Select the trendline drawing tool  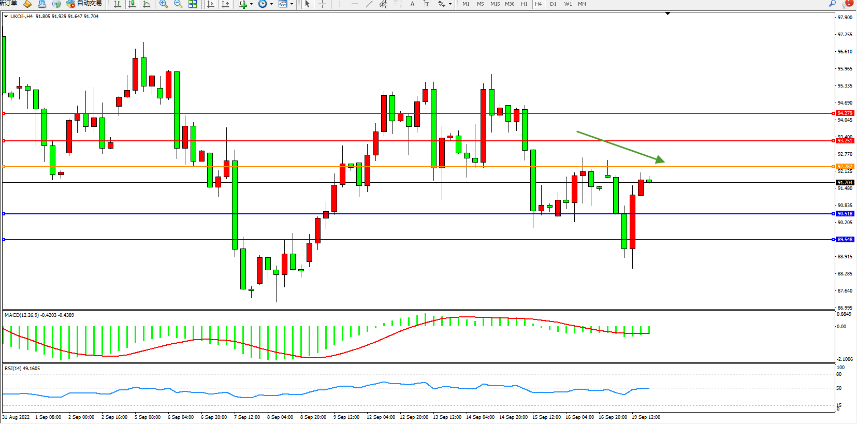point(369,4)
